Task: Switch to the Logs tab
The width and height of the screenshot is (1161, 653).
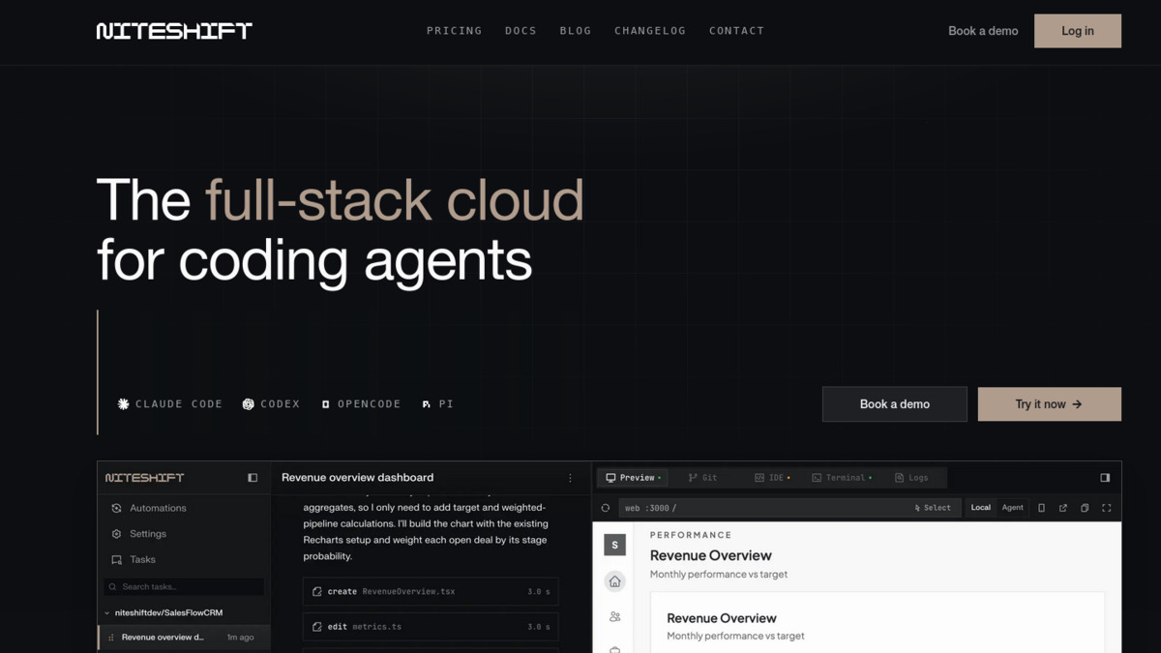Action: click(x=911, y=478)
